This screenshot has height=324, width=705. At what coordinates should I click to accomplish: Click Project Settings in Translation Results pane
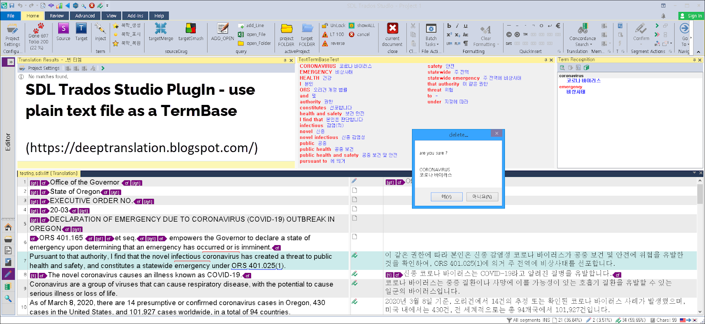(x=40, y=68)
